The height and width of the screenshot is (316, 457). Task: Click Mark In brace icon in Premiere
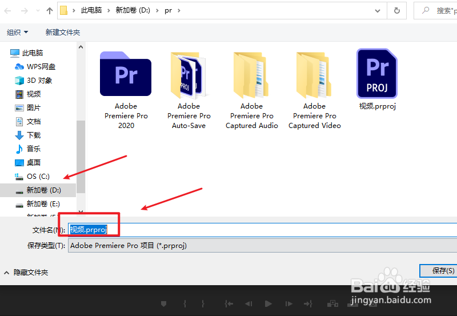click(x=185, y=304)
